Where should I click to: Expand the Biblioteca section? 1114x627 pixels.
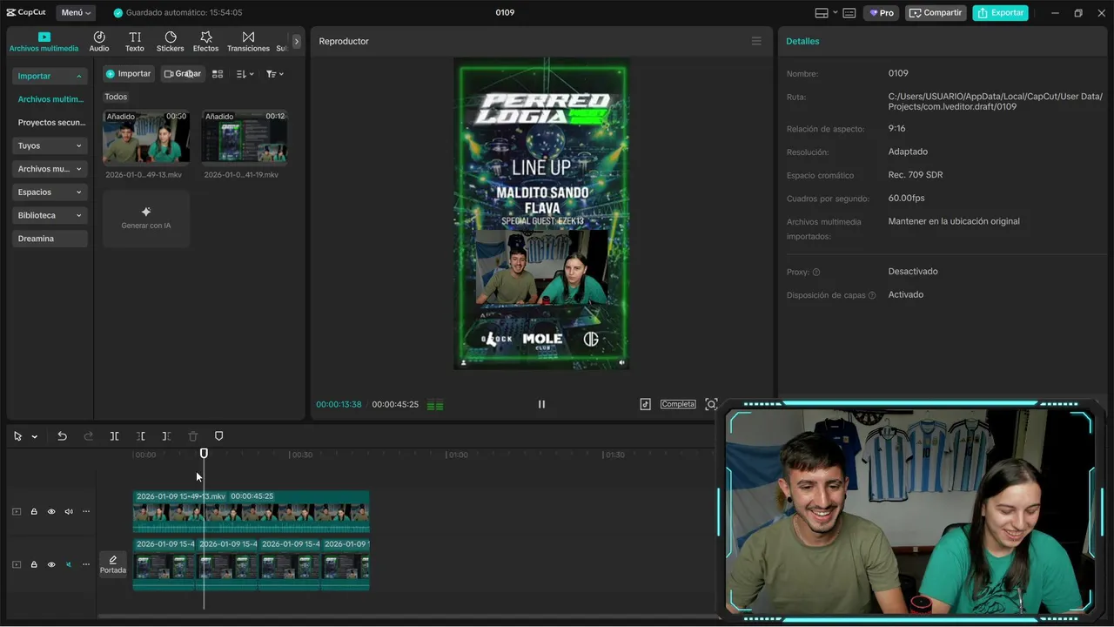click(50, 215)
